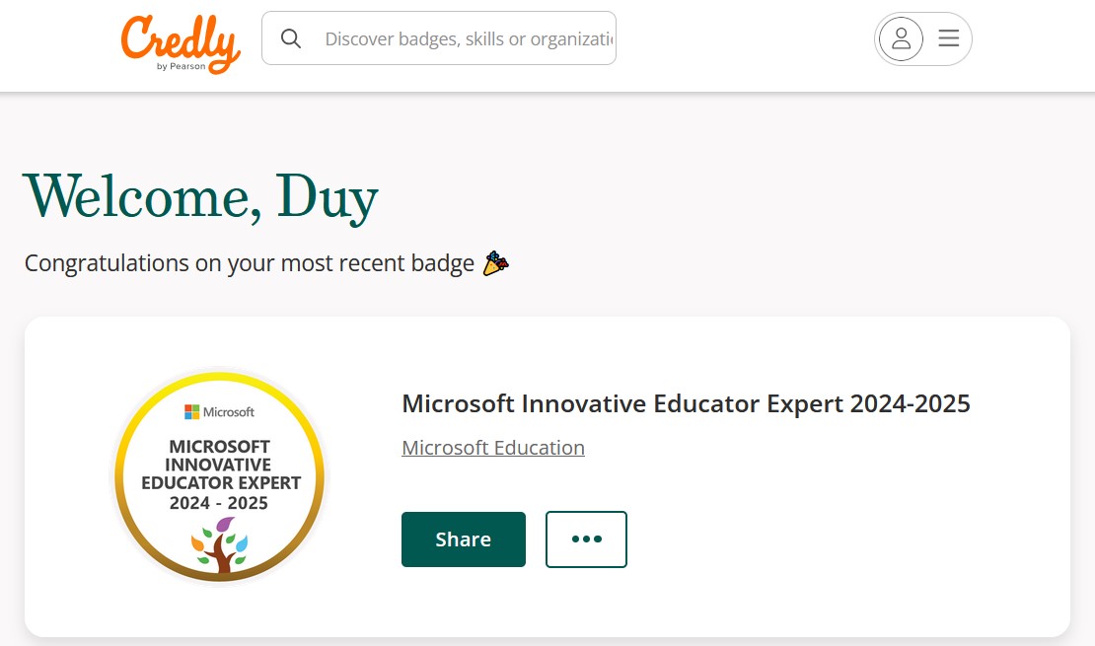Click the congratulations on recent badge text

[x=250, y=263]
